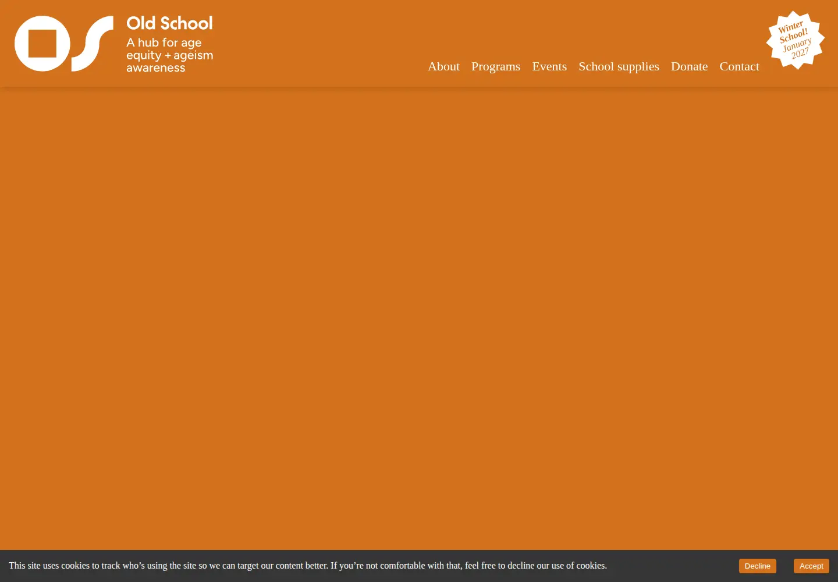Image resolution: width=838 pixels, height=582 pixels.
Task: Decline cookies in the banner
Action: tap(757, 566)
